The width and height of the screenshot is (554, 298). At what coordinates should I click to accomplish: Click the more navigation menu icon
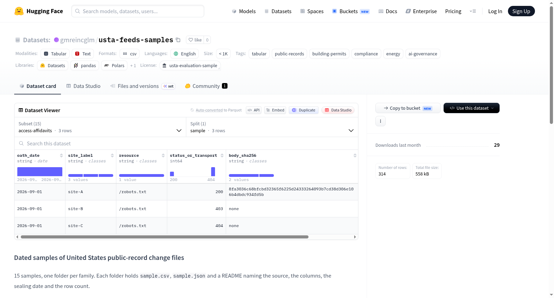pyautogui.click(x=473, y=11)
